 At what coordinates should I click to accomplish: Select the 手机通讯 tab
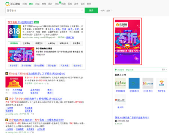pyautogui.click(x=77, y=43)
